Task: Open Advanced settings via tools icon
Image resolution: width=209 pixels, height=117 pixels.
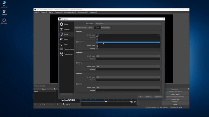Action: 61,54
